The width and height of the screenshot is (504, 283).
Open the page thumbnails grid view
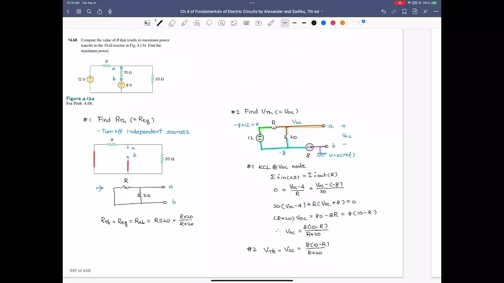[x=79, y=12]
